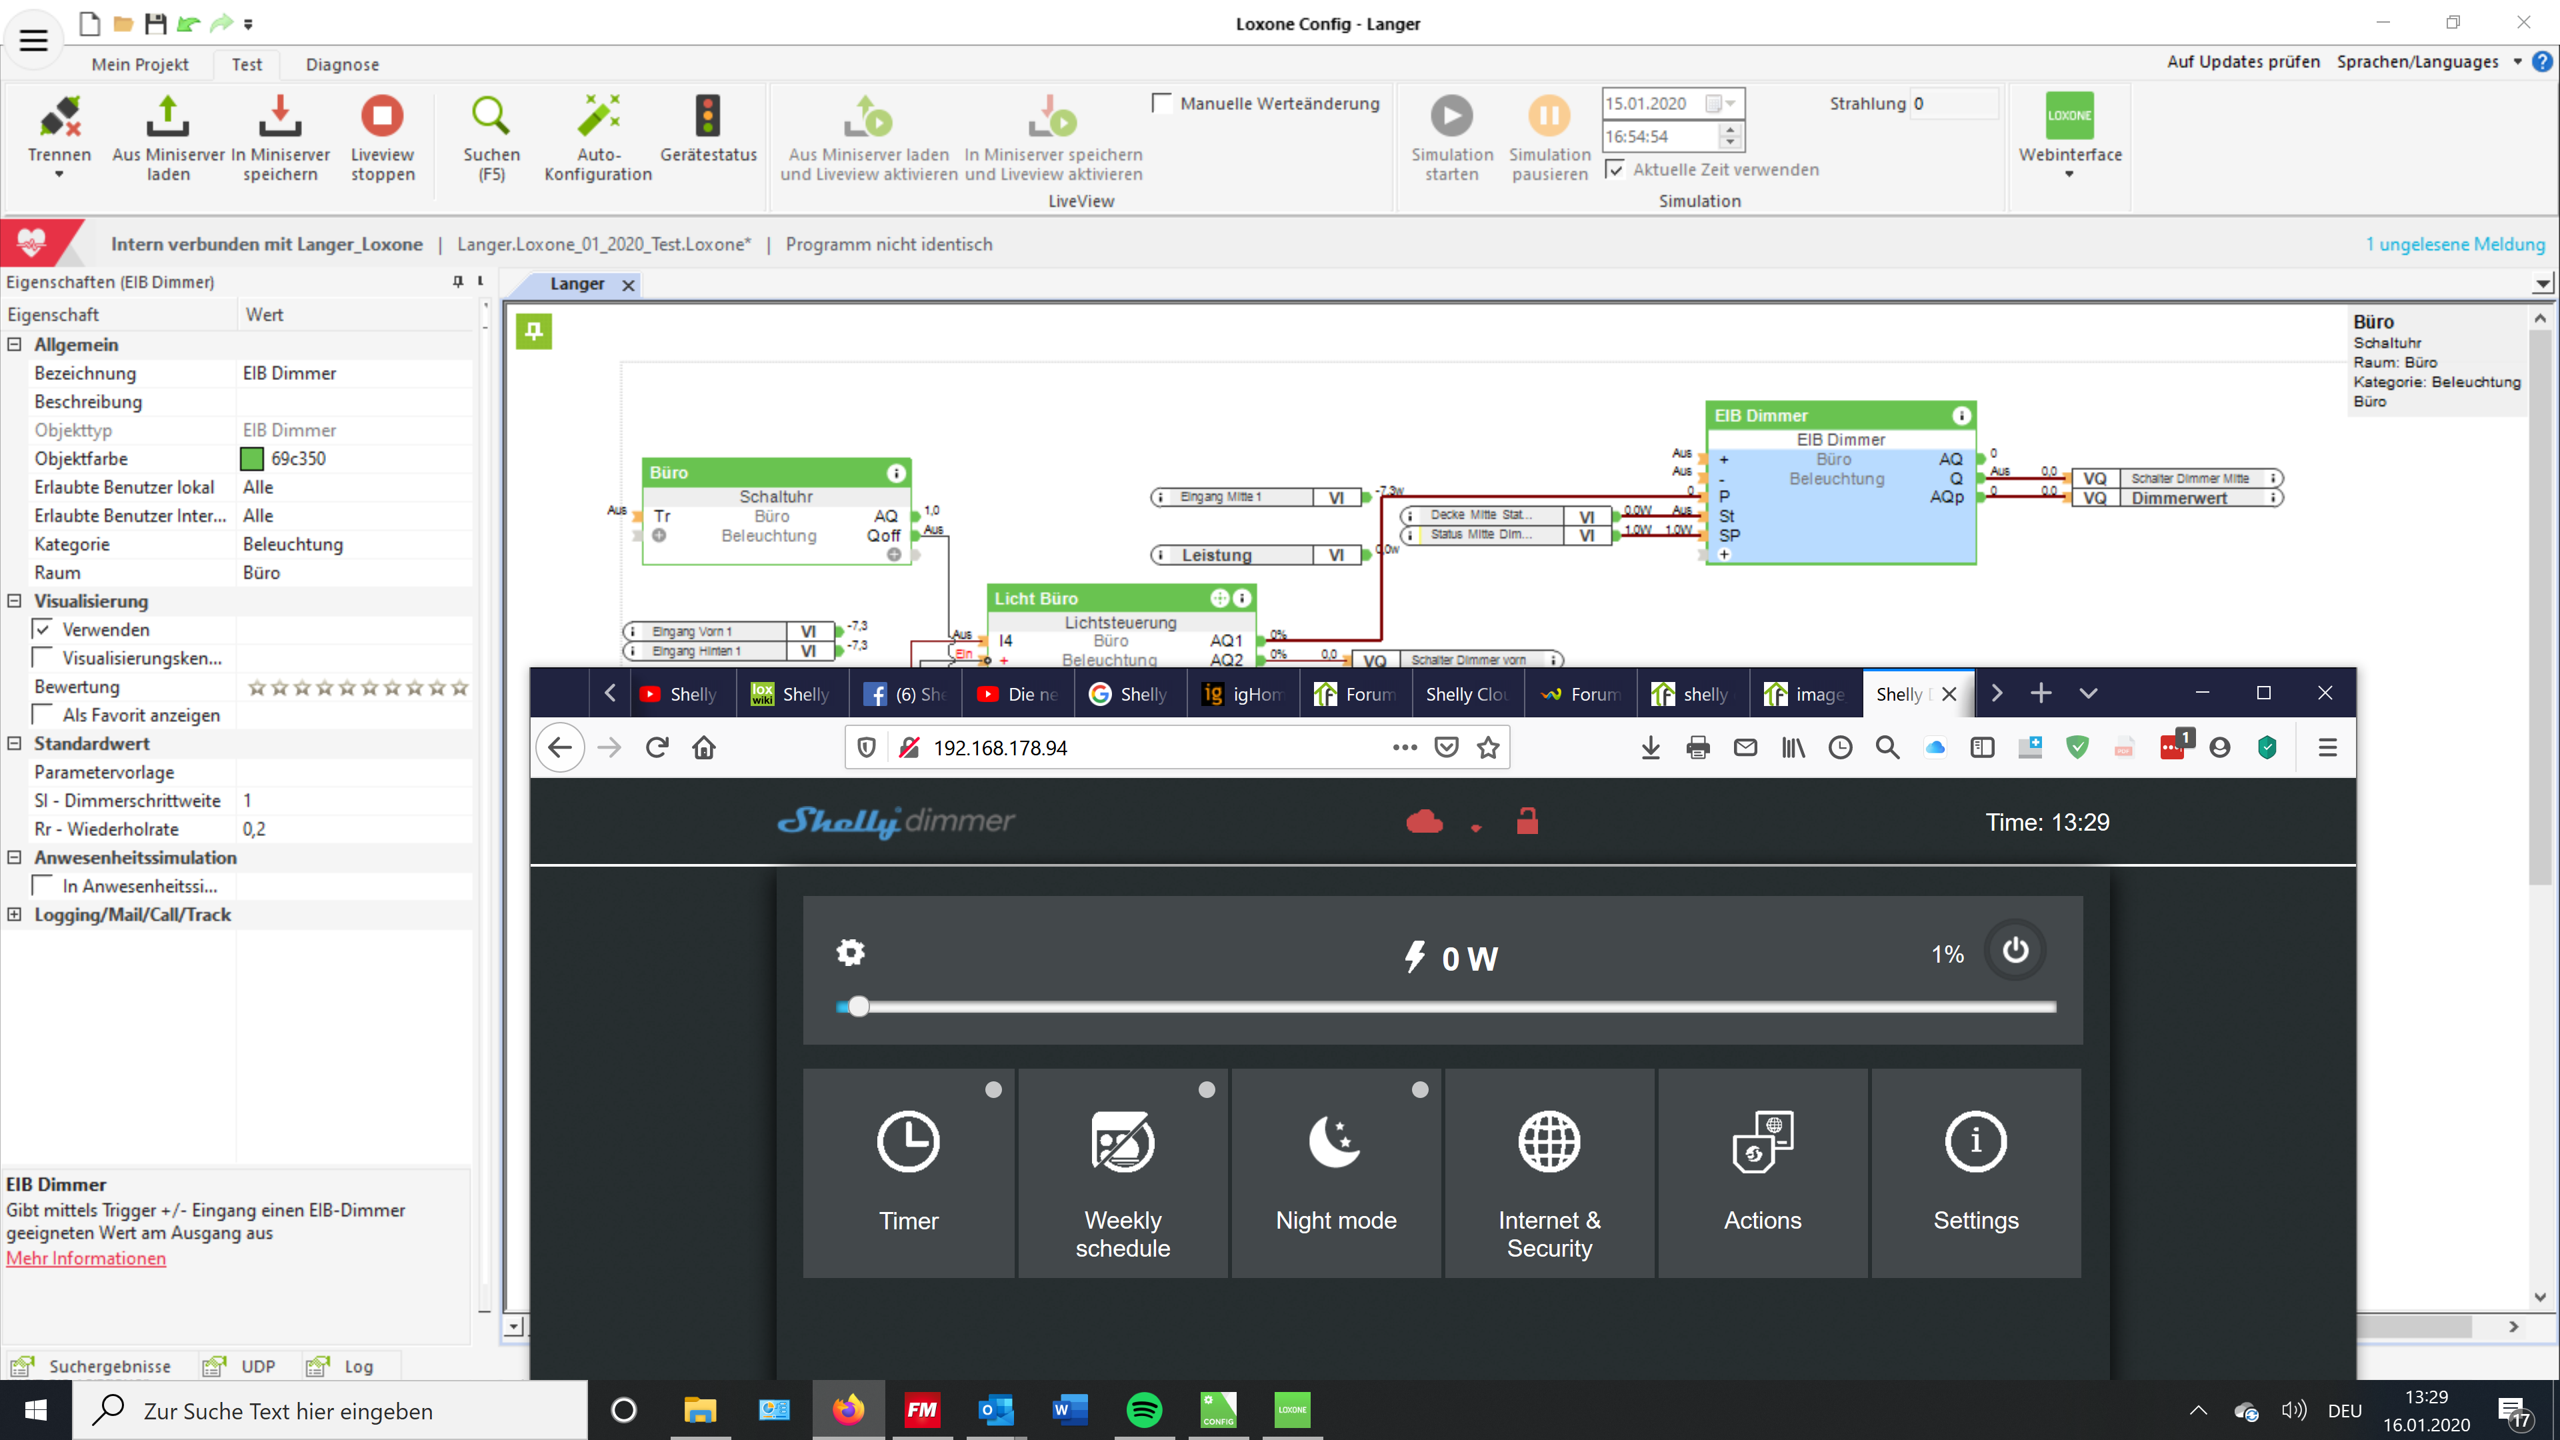The height and width of the screenshot is (1440, 2560).
Task: Open the Mein Projekt tab
Action: point(139,65)
